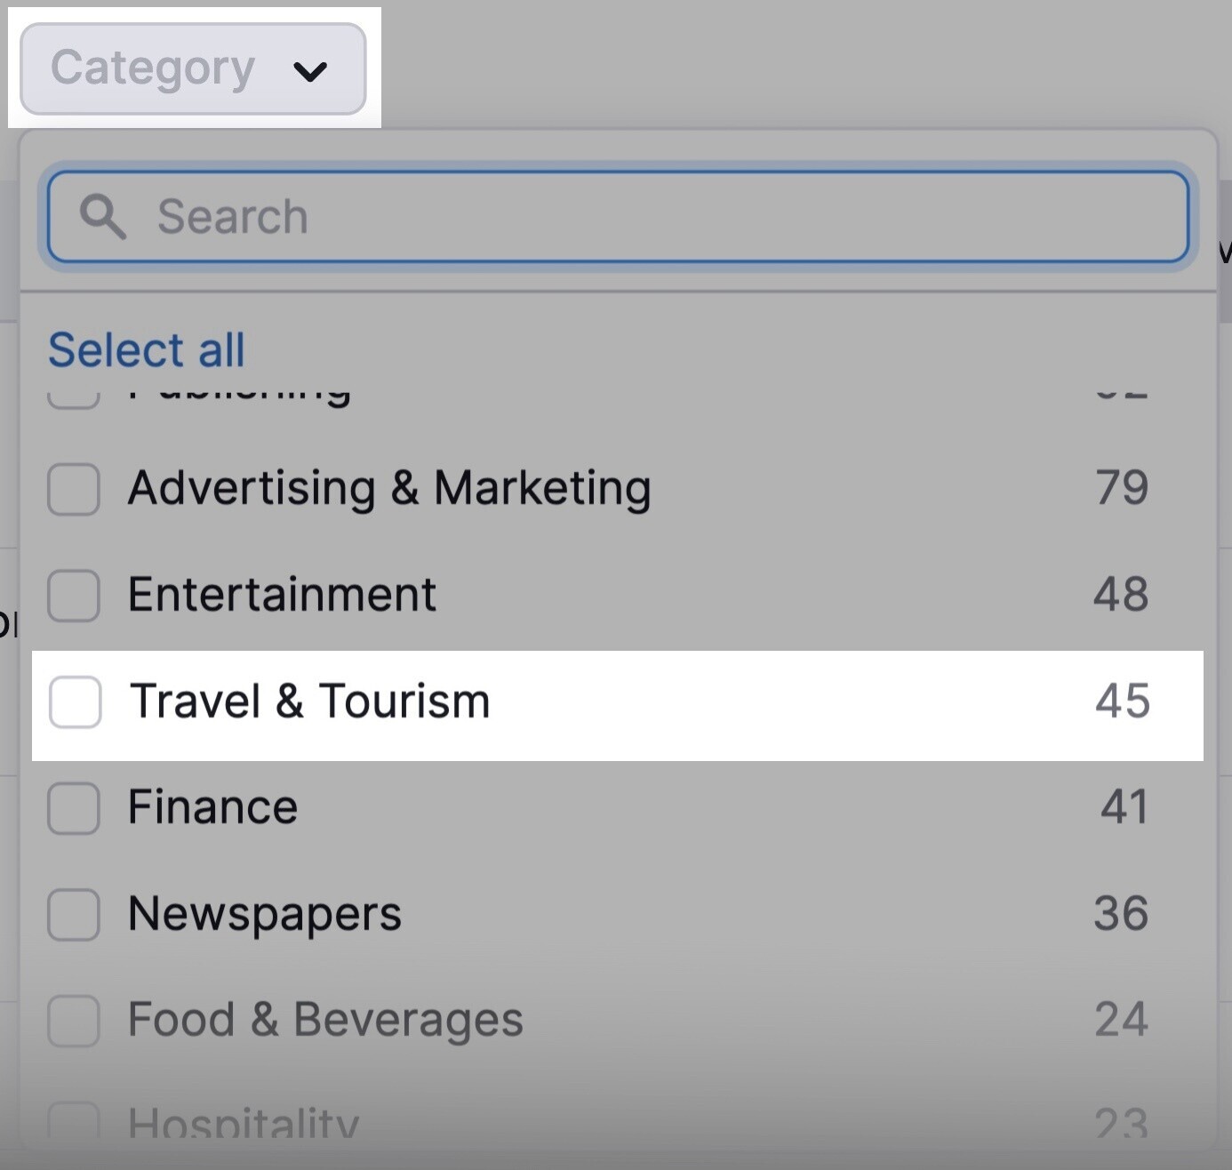
Task: Click the magnifying glass search icon
Action: (x=102, y=217)
